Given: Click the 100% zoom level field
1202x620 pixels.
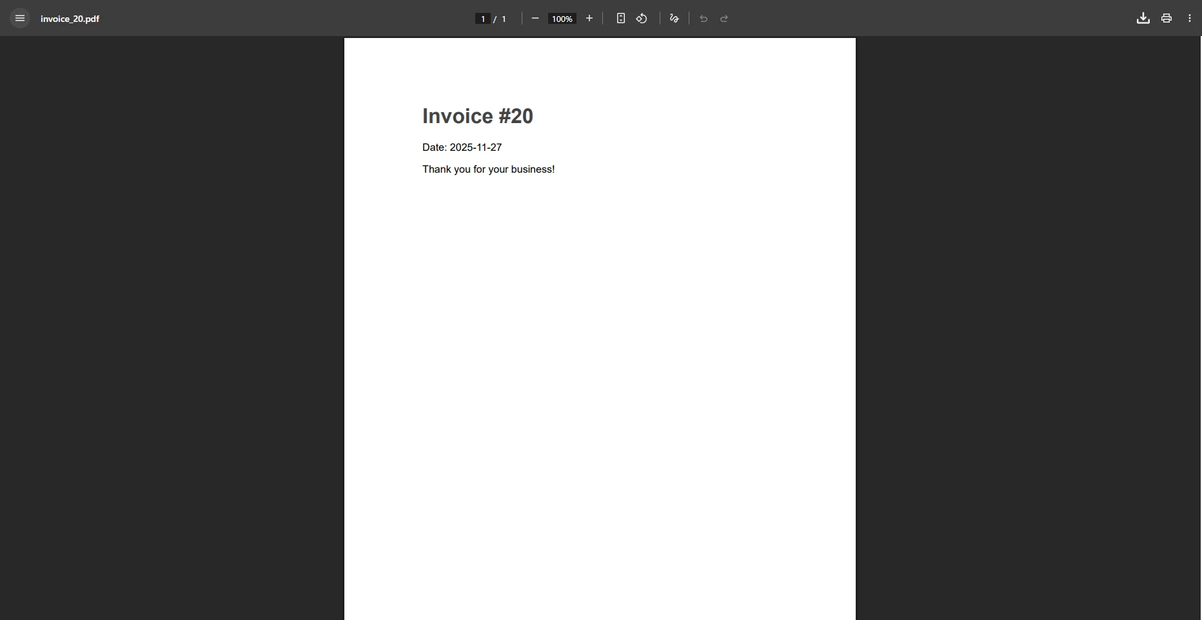Looking at the screenshot, I should click(561, 19).
